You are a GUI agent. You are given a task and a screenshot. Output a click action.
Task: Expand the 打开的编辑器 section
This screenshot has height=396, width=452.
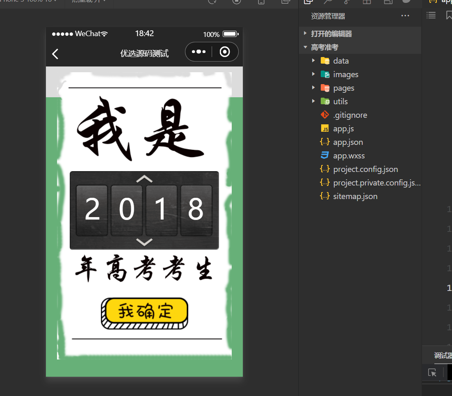click(x=305, y=34)
